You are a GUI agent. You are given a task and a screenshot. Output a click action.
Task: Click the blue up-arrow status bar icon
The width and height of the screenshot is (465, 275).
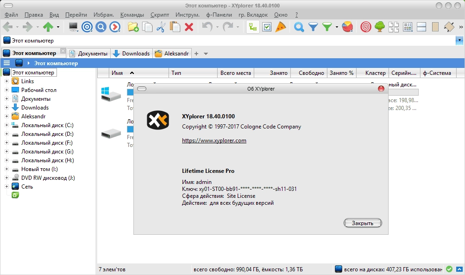459,269
